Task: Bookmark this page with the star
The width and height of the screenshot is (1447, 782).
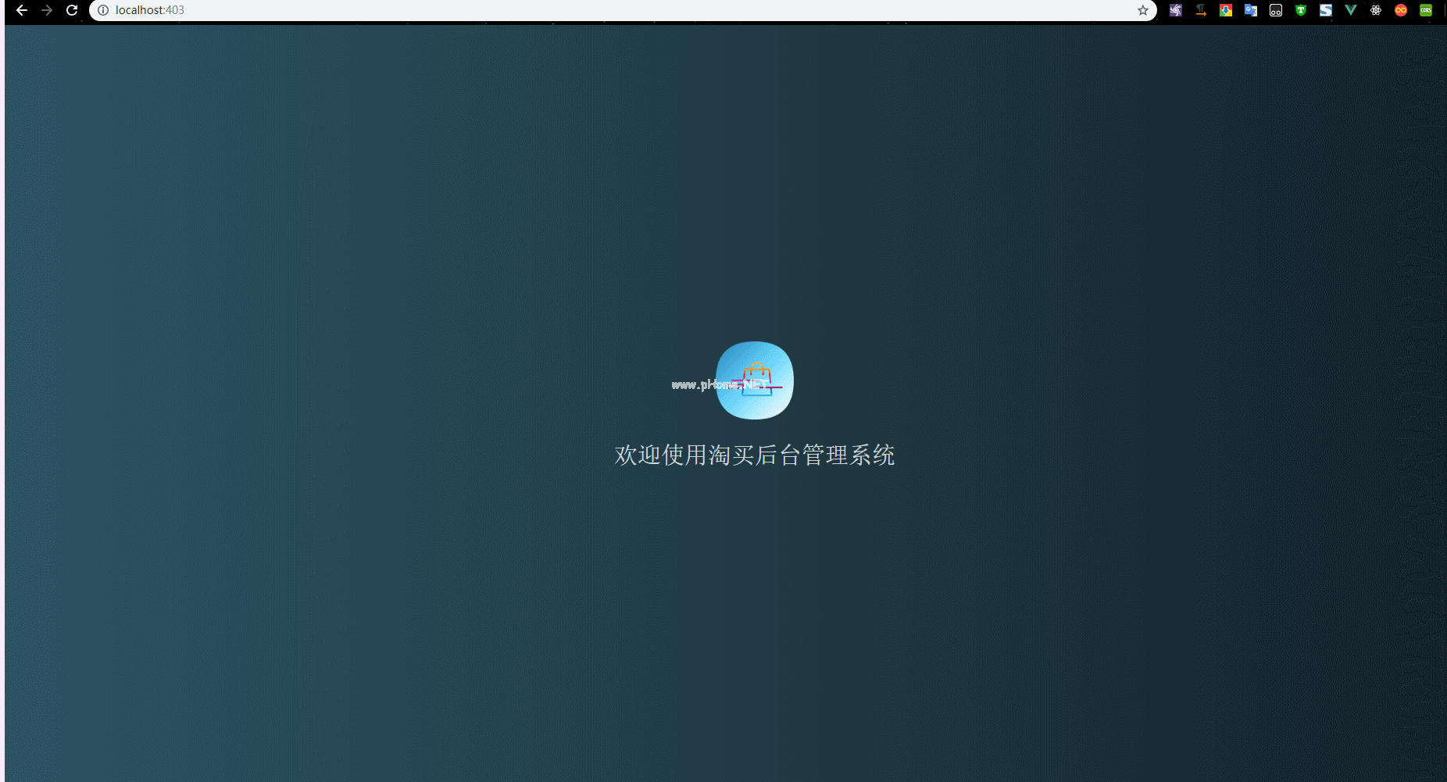Action: [x=1142, y=10]
